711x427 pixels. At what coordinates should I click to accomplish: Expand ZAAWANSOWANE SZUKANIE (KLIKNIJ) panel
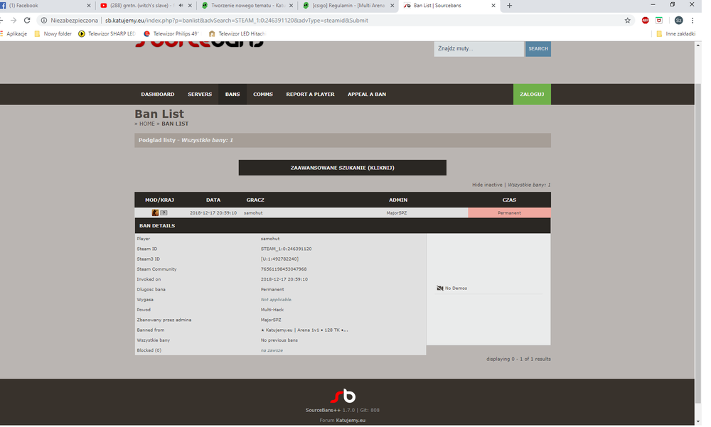[x=343, y=168]
